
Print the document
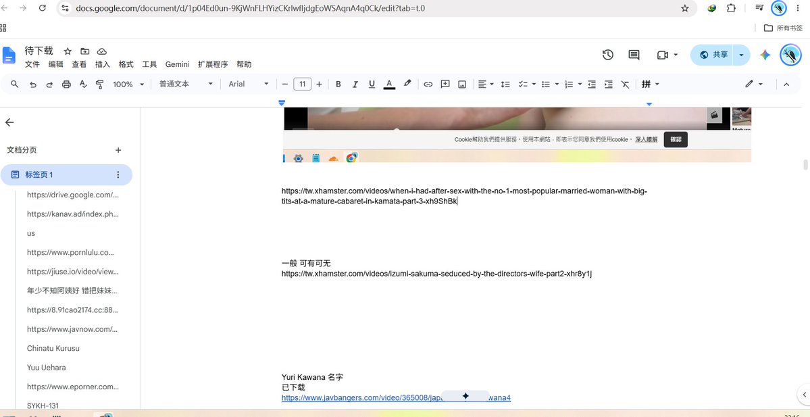point(66,84)
